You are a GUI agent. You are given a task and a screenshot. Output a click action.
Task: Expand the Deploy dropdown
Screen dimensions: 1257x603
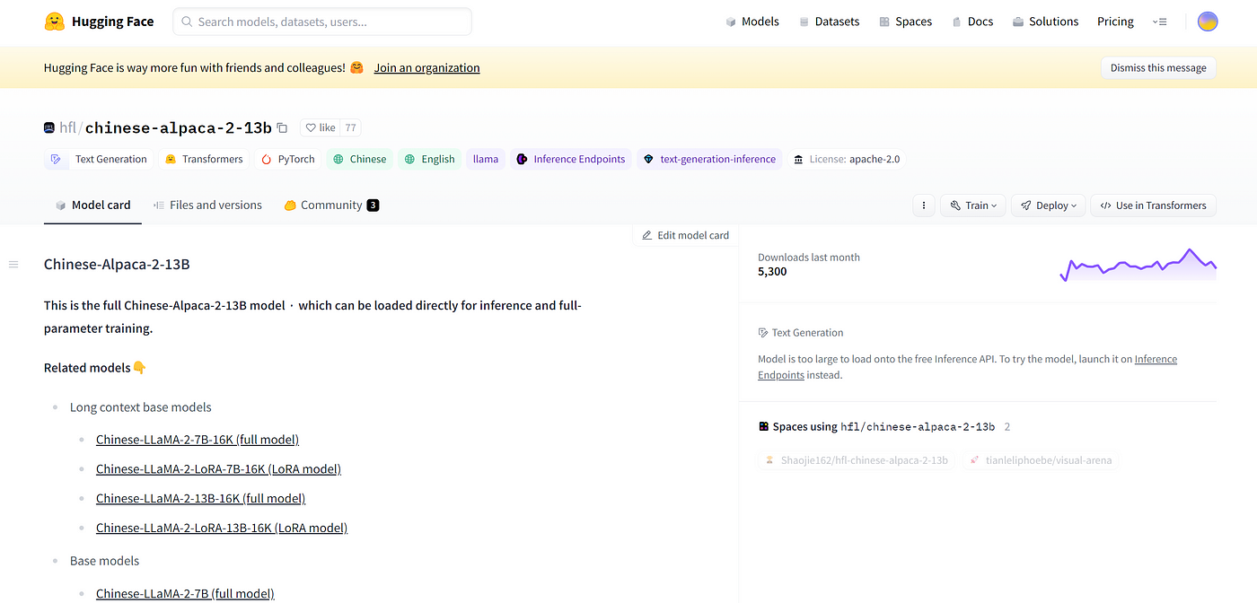[x=1048, y=205]
